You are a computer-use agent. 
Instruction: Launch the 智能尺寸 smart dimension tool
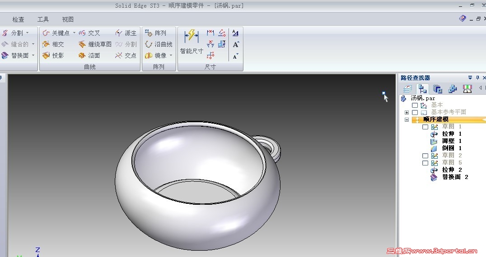(192, 42)
